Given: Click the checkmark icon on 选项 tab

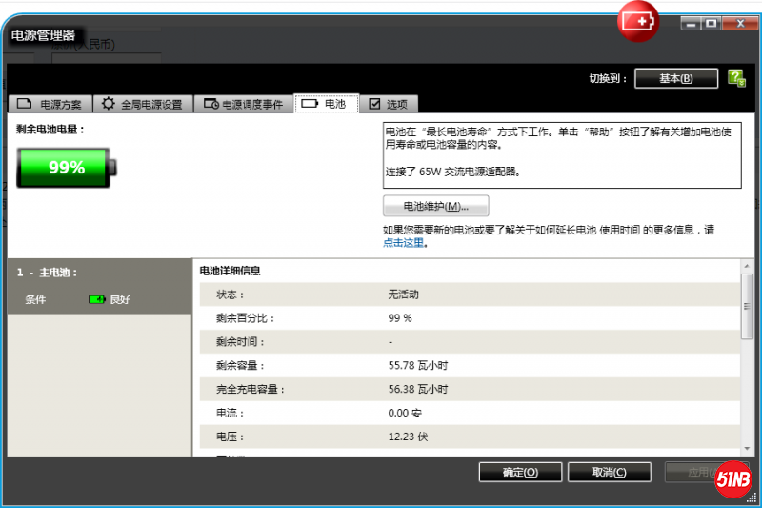Looking at the screenshot, I should tap(374, 104).
